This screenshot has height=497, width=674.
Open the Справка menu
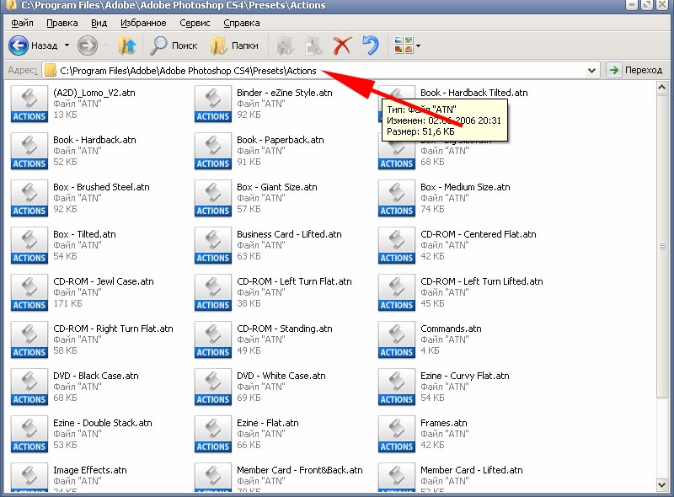pyautogui.click(x=242, y=23)
